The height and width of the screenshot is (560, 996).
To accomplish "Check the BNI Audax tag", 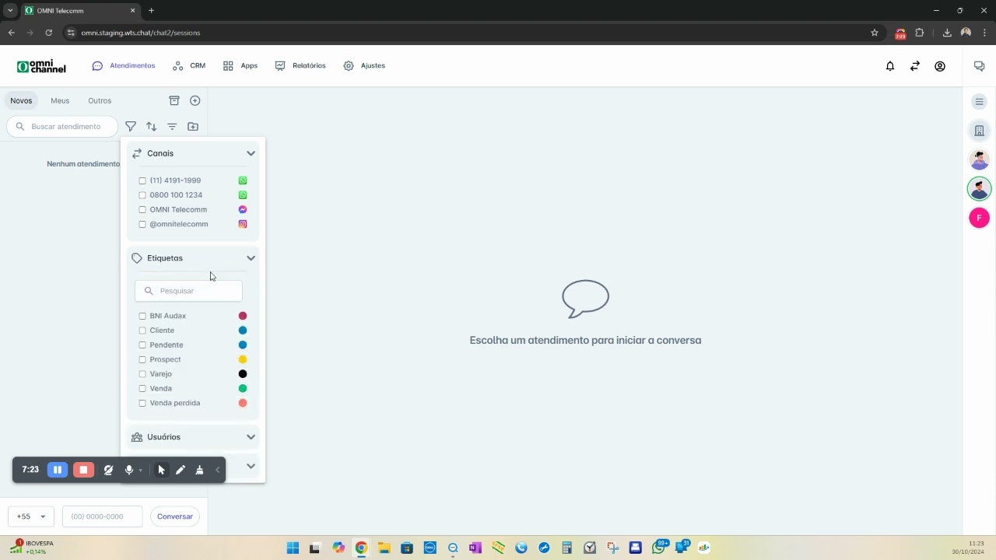I will (x=142, y=316).
